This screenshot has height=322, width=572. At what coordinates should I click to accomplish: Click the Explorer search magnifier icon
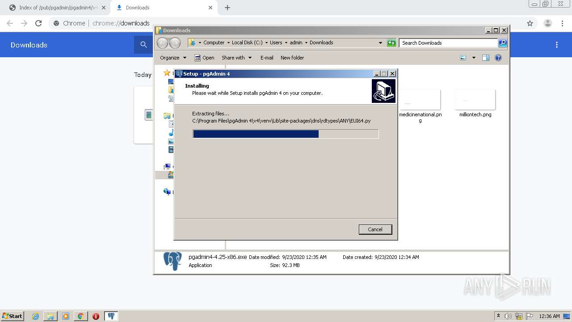tap(503, 43)
